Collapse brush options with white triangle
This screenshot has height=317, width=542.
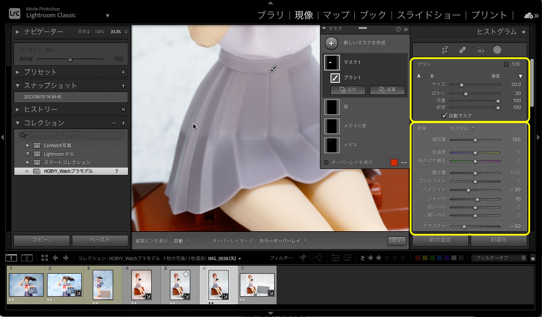coord(520,76)
